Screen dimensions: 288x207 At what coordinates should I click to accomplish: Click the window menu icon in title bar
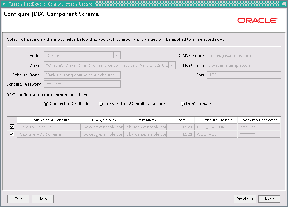pos(4,4)
